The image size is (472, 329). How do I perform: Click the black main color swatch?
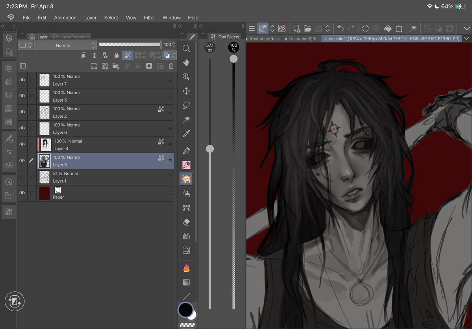[x=185, y=310]
